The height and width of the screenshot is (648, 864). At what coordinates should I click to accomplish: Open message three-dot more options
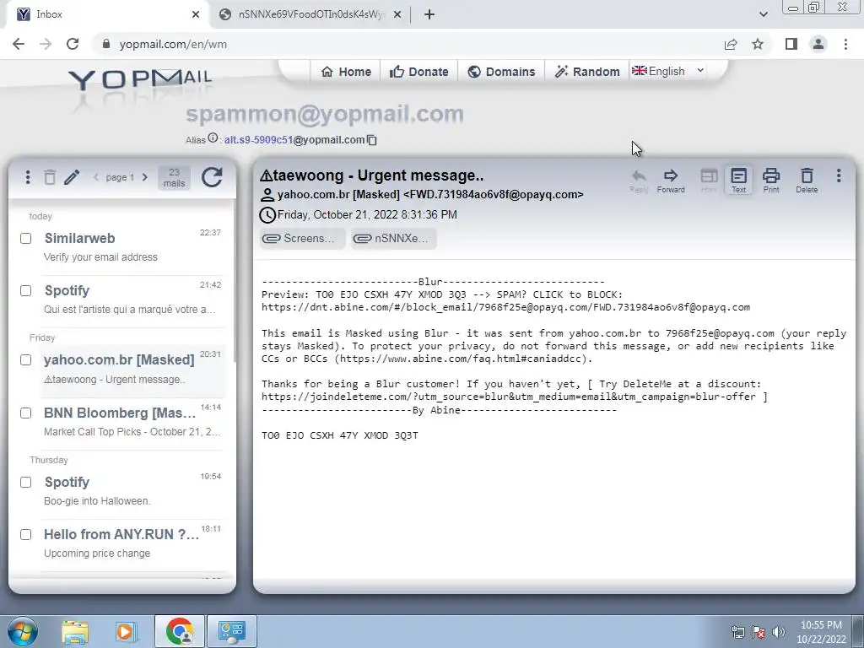(x=839, y=175)
